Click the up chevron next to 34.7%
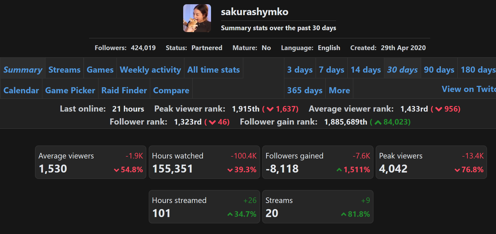Image resolution: width=496 pixels, height=234 pixels. point(230,214)
